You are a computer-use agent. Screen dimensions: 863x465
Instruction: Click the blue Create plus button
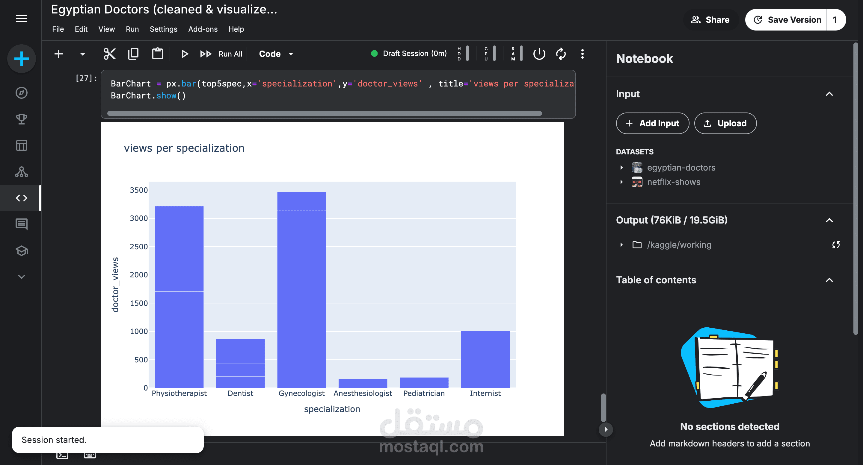[22, 59]
